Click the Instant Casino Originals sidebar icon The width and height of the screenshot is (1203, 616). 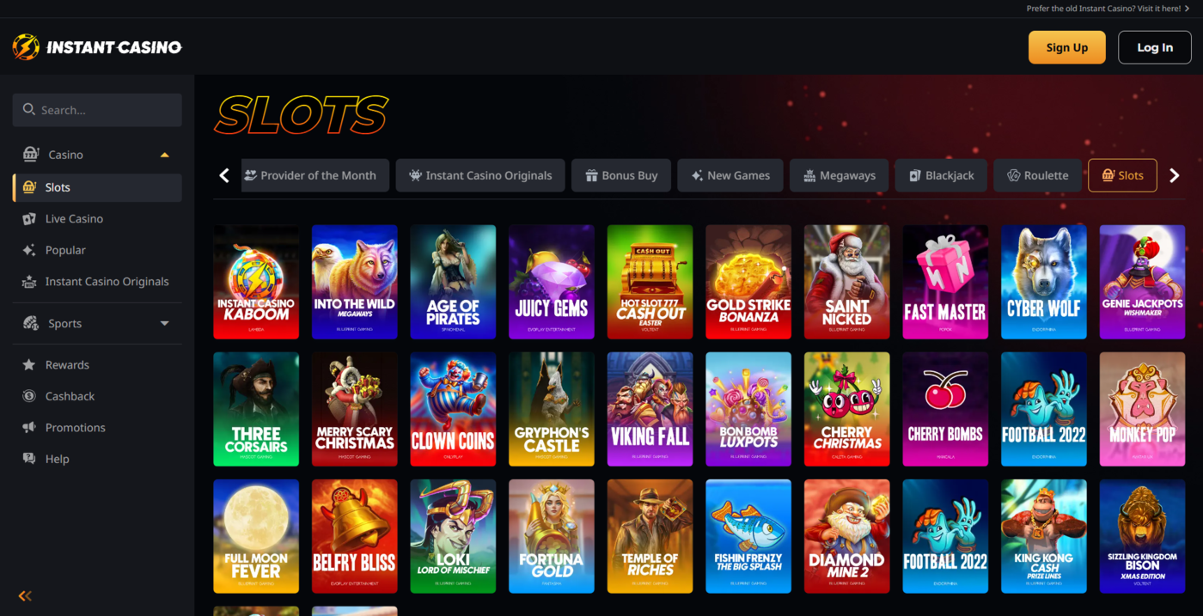pos(29,282)
